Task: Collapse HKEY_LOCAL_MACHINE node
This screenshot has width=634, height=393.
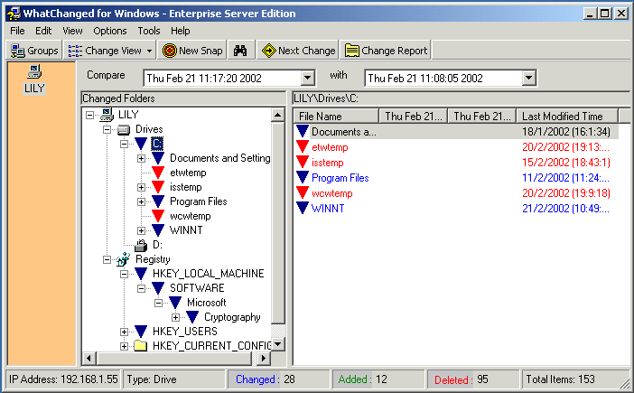Action: click(x=124, y=274)
